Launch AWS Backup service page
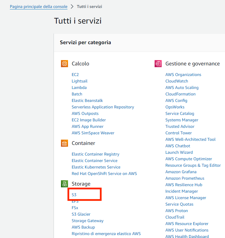This screenshot has width=225, height=238. [x=83, y=227]
